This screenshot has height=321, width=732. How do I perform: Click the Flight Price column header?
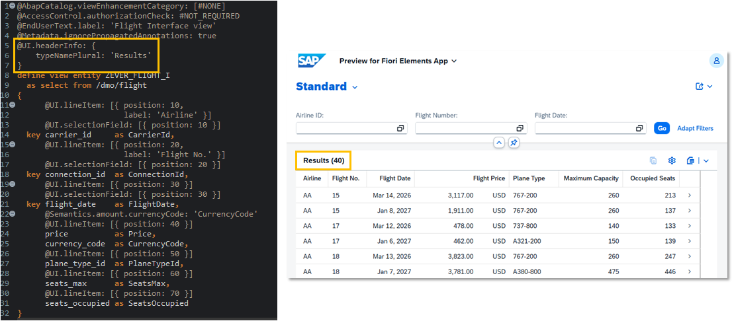(489, 178)
